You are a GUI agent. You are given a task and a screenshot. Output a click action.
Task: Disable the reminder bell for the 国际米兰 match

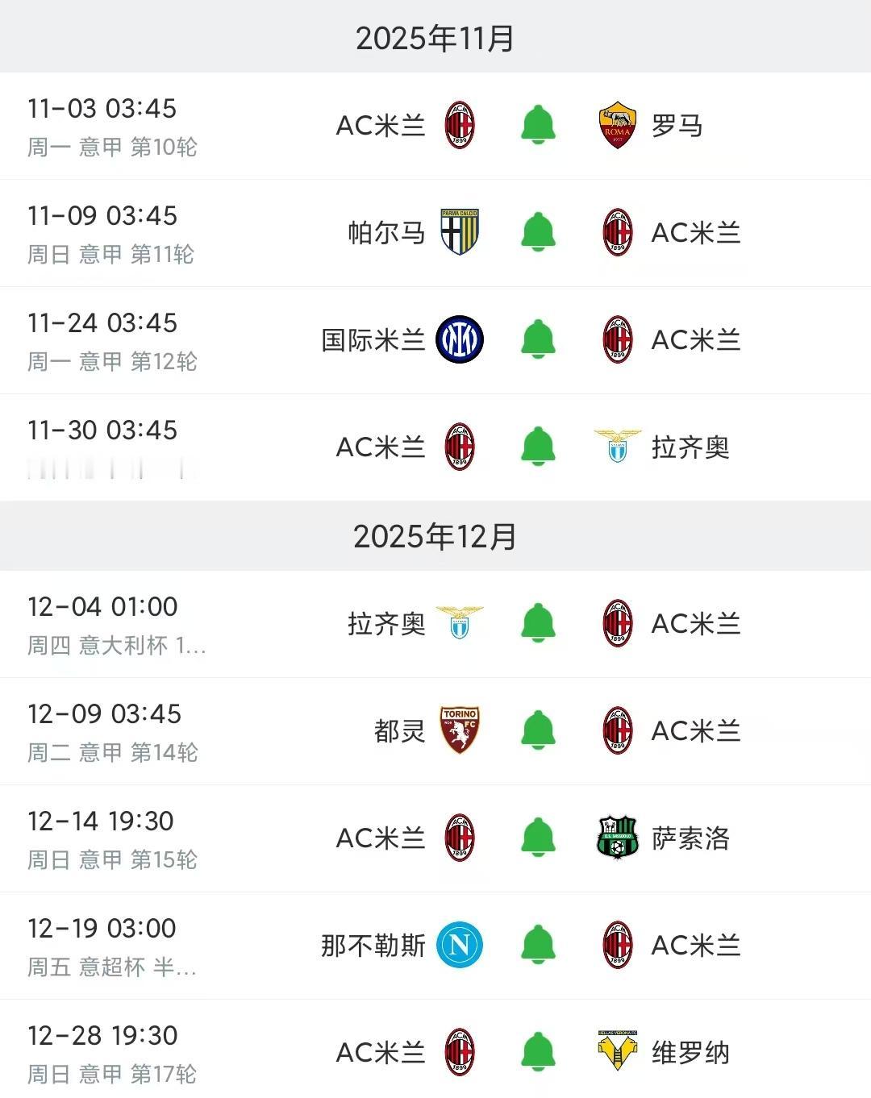point(538,339)
